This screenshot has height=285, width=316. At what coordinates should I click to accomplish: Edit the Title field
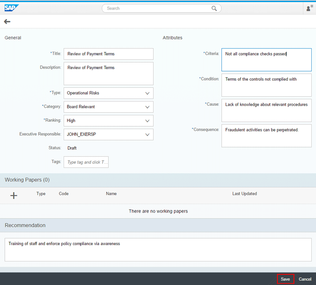[x=109, y=54]
